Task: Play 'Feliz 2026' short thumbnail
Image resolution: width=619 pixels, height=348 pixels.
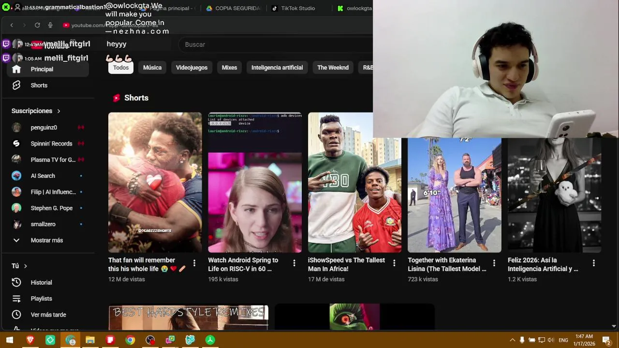Action: pyautogui.click(x=554, y=195)
